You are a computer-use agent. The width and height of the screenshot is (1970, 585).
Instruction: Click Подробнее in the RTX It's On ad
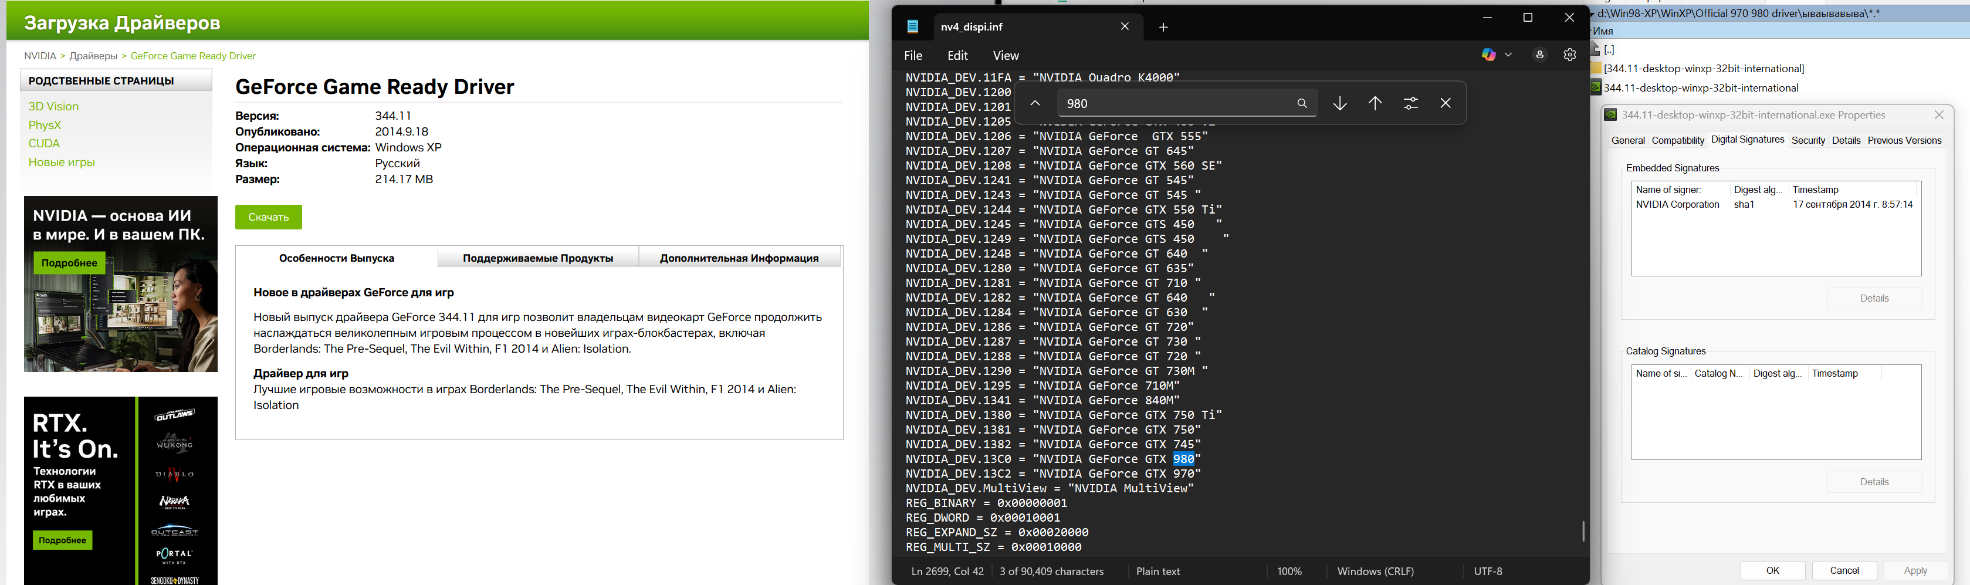coord(63,540)
